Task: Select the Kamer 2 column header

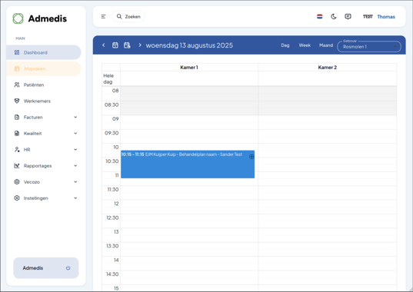Action: click(x=327, y=68)
